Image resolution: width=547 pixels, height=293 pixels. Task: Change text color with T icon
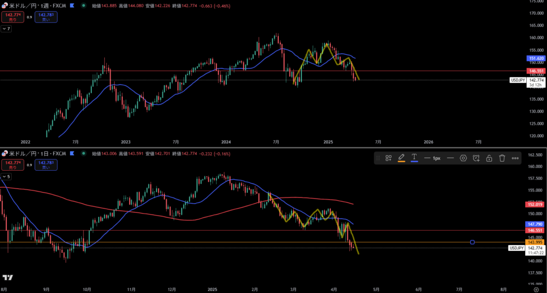click(414, 158)
